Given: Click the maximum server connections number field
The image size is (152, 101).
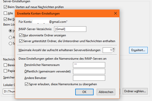Looking at the screenshot, I should (x=107, y=50).
